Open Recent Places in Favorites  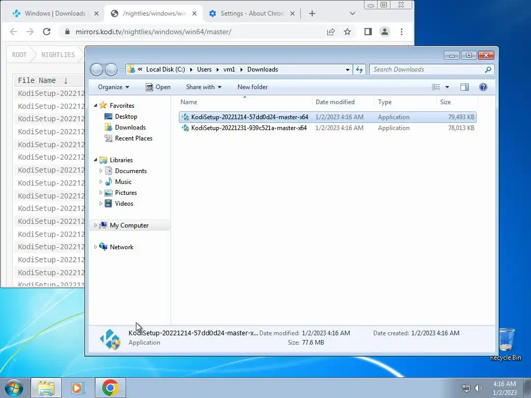[x=133, y=138]
